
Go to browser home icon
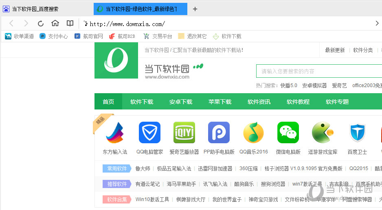coord(55,23)
